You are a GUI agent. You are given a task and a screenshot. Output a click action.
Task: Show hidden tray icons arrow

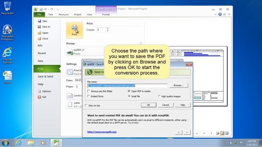226,143
